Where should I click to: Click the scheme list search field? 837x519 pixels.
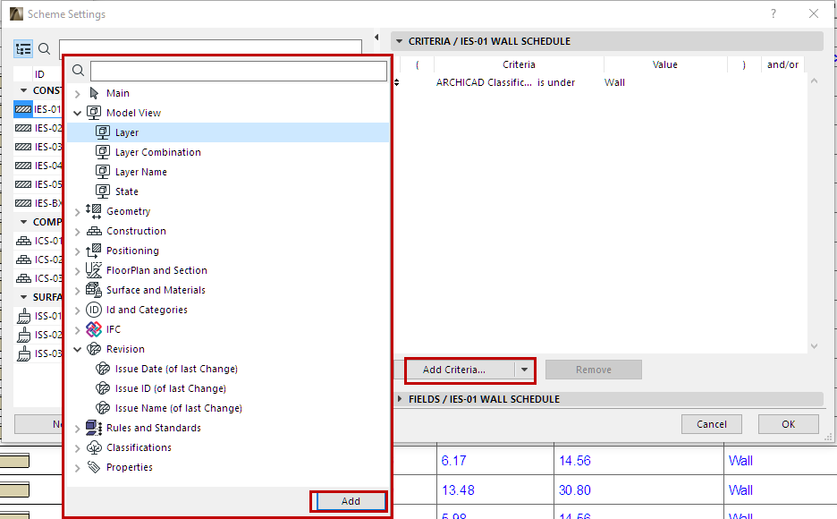point(210,47)
